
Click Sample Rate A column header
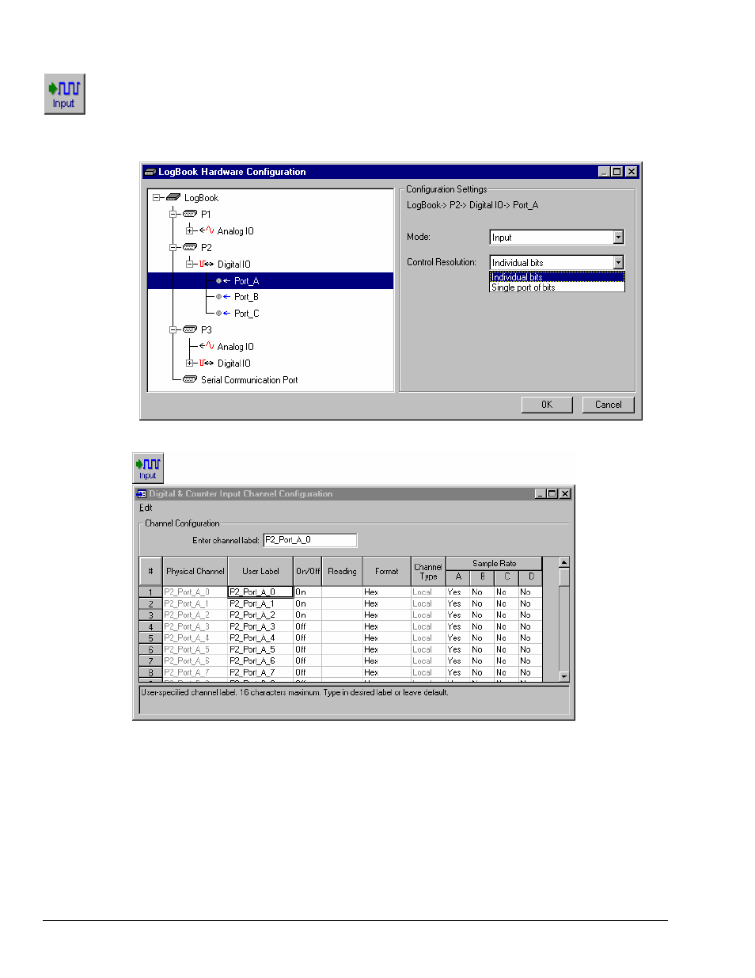(458, 577)
